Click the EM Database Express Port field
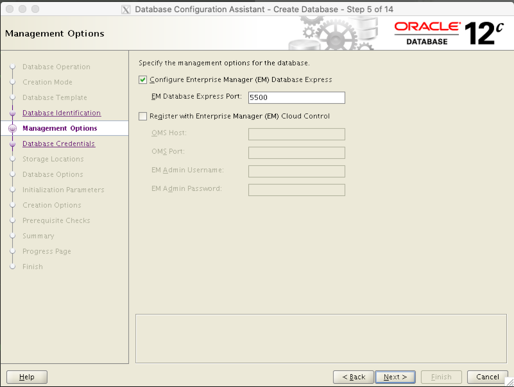This screenshot has width=514, height=387. 297,98
